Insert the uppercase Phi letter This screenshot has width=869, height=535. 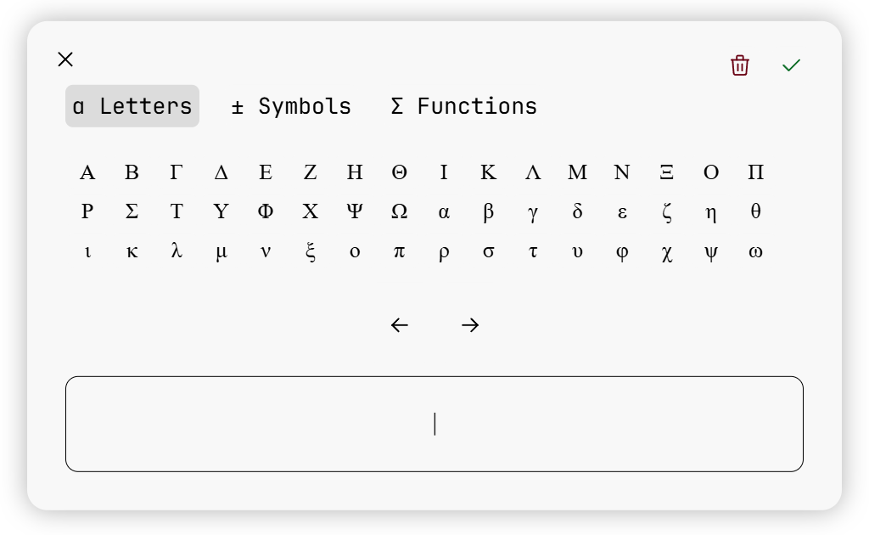coord(266,212)
